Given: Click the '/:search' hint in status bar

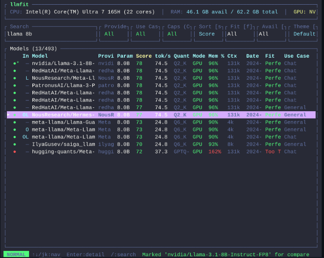Looking at the screenshot, I should pyautogui.click(x=123, y=255).
